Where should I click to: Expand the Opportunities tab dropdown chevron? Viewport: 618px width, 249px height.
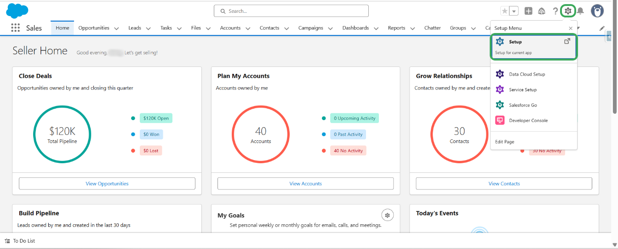tap(116, 28)
